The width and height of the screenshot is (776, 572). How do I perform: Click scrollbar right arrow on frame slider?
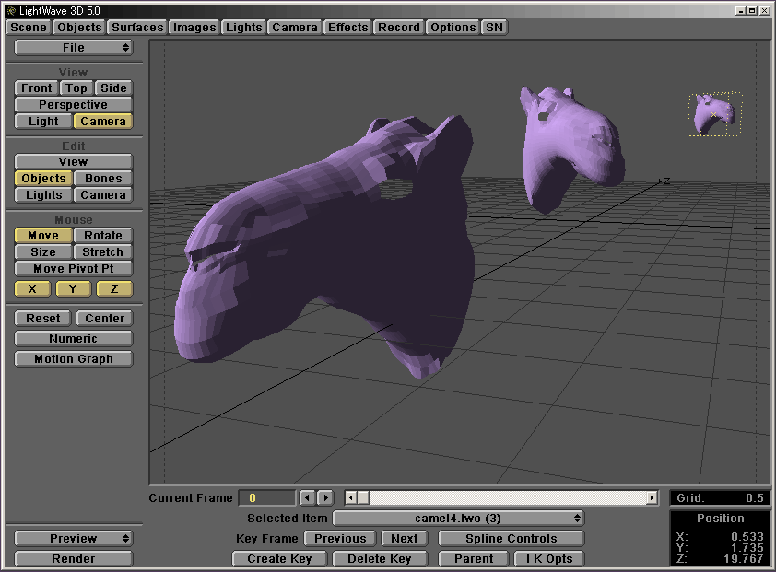coord(653,498)
